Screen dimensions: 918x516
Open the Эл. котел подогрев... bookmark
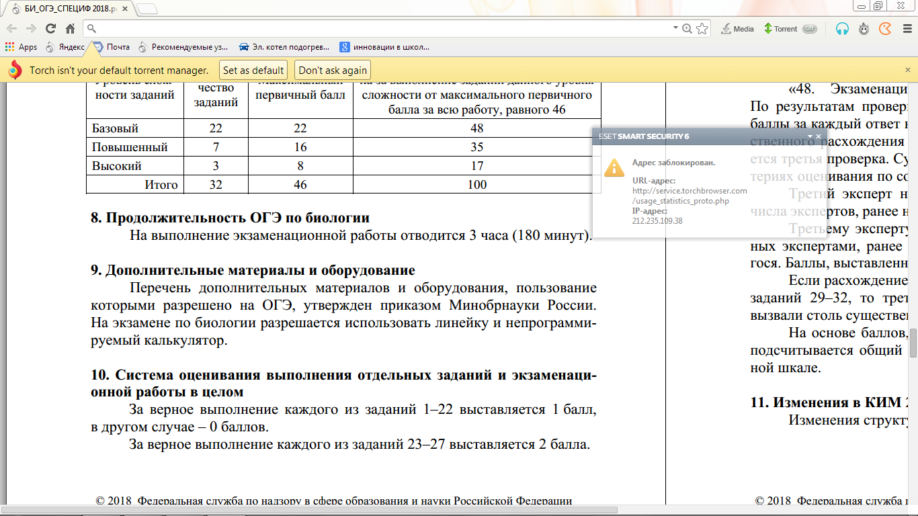coord(284,47)
